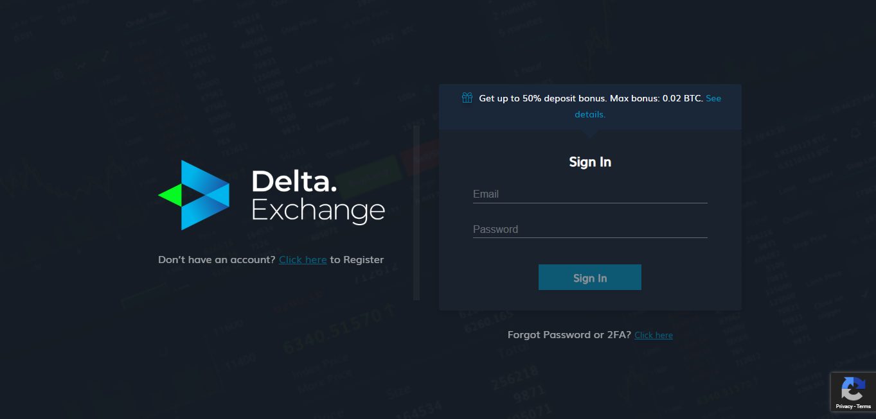Click the banner's downward pointer notch
The height and width of the screenshot is (419, 876).
point(589,133)
